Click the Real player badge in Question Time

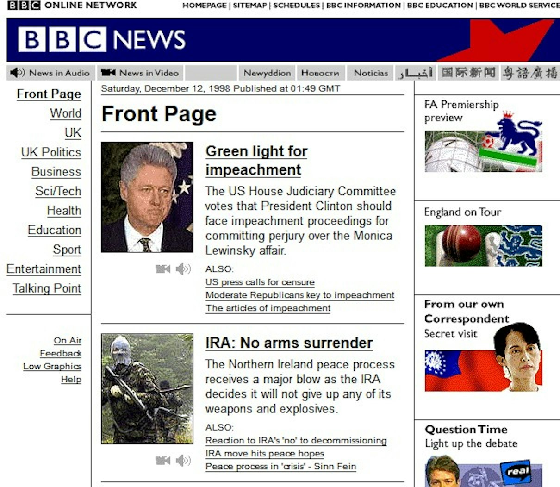[x=516, y=472]
